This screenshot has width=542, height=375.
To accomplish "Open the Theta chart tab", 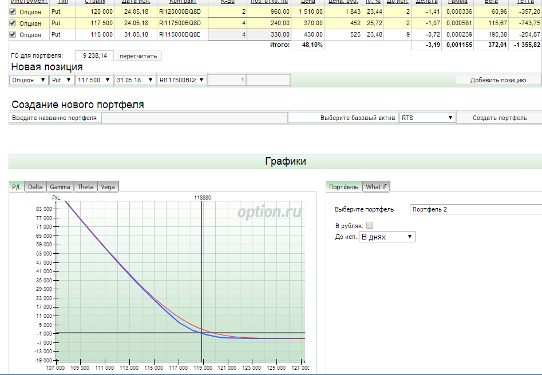I will click(x=85, y=187).
